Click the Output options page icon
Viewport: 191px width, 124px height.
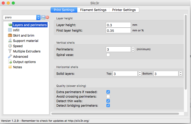tap(10, 61)
